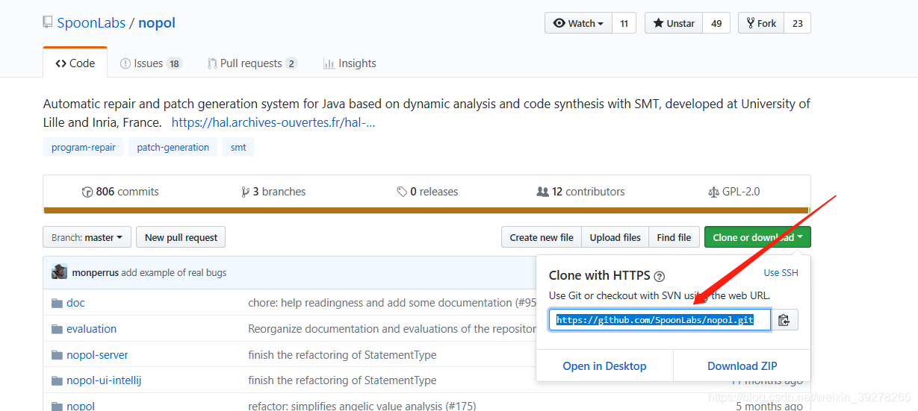Click the Use SSH link
Screen dimensions: 918x411
[x=781, y=273]
